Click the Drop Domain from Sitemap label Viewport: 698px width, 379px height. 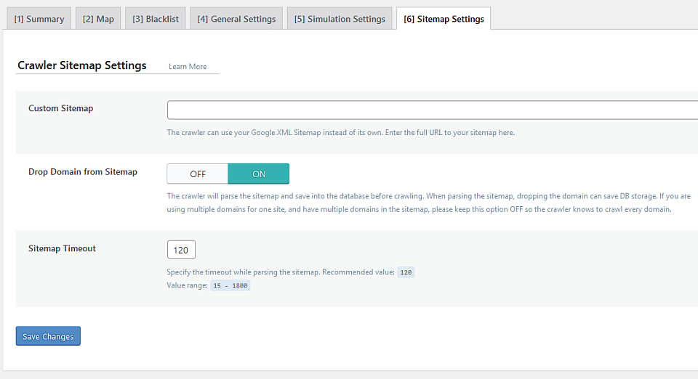pyautogui.click(x=83, y=172)
